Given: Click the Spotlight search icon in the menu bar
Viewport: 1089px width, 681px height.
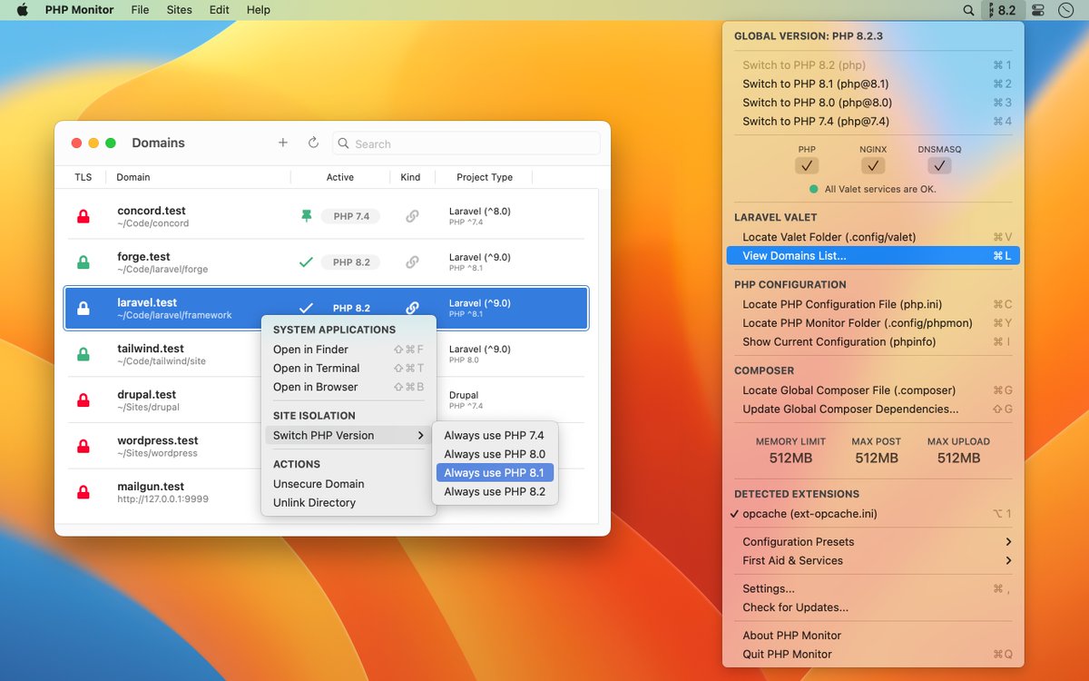Looking at the screenshot, I should (967, 10).
